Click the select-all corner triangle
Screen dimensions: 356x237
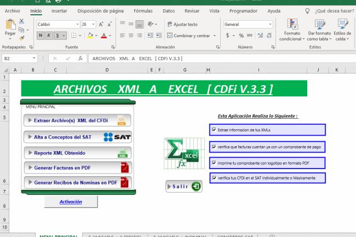(5, 70)
